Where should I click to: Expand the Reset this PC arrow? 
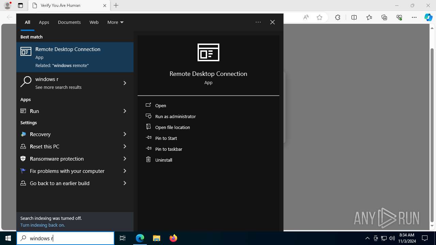[x=125, y=146]
